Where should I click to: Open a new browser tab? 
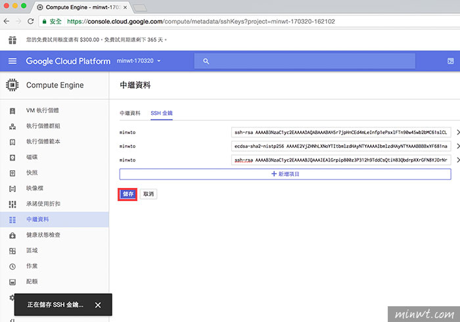(140, 8)
